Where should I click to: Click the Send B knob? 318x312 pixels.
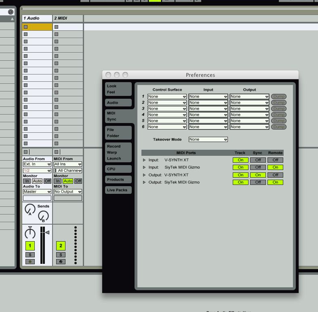click(43, 216)
